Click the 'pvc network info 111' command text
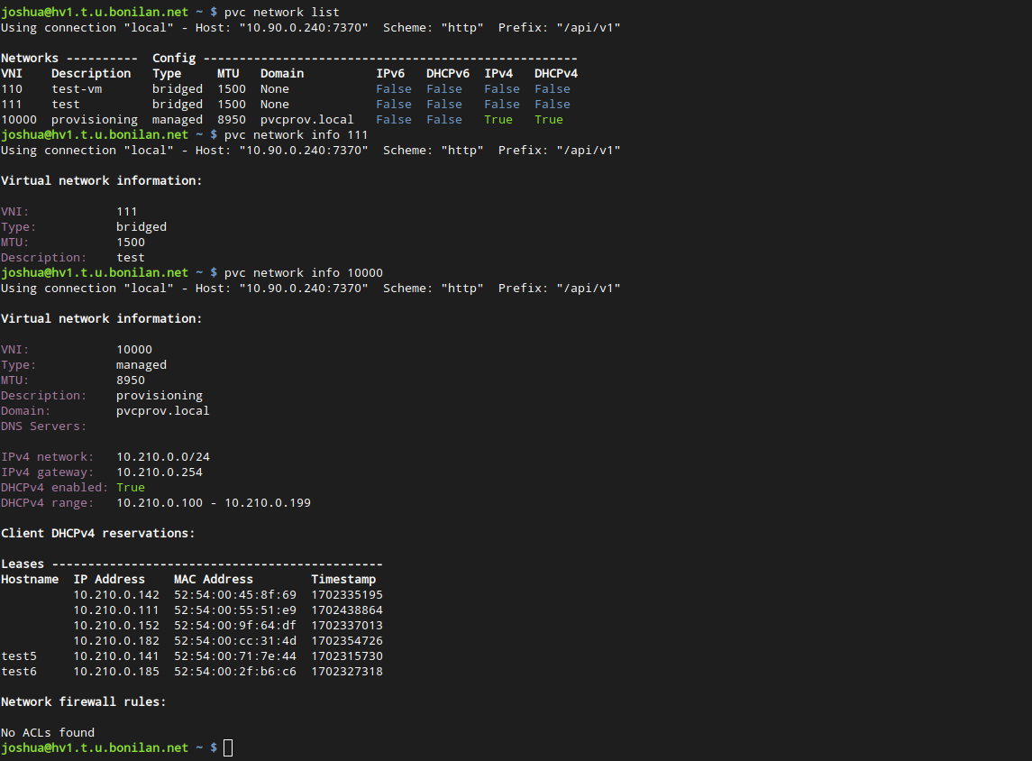 click(296, 134)
